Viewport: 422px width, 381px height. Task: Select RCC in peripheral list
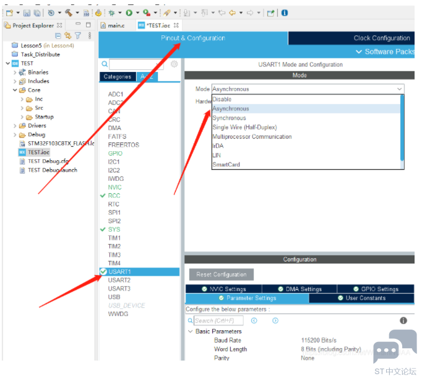point(114,196)
